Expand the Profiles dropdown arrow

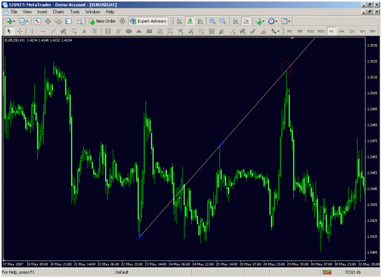pos(27,21)
